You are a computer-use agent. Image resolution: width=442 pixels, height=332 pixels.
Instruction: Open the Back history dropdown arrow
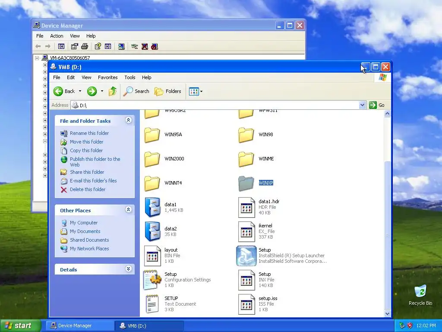[80, 91]
